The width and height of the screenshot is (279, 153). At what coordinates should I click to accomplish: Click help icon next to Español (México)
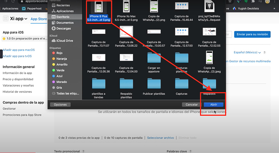pyautogui.click(x=264, y=52)
